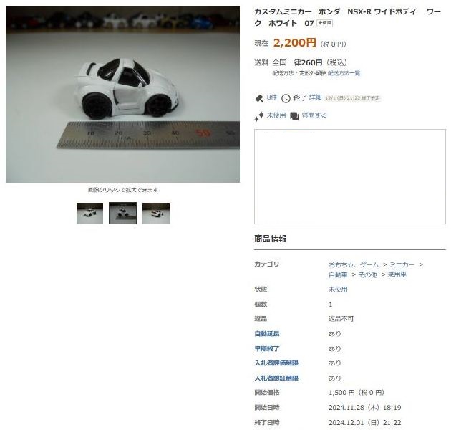Screen dimensions: 451x430
Task: Select the middle thumbnail with ruler
Action: [x=123, y=213]
